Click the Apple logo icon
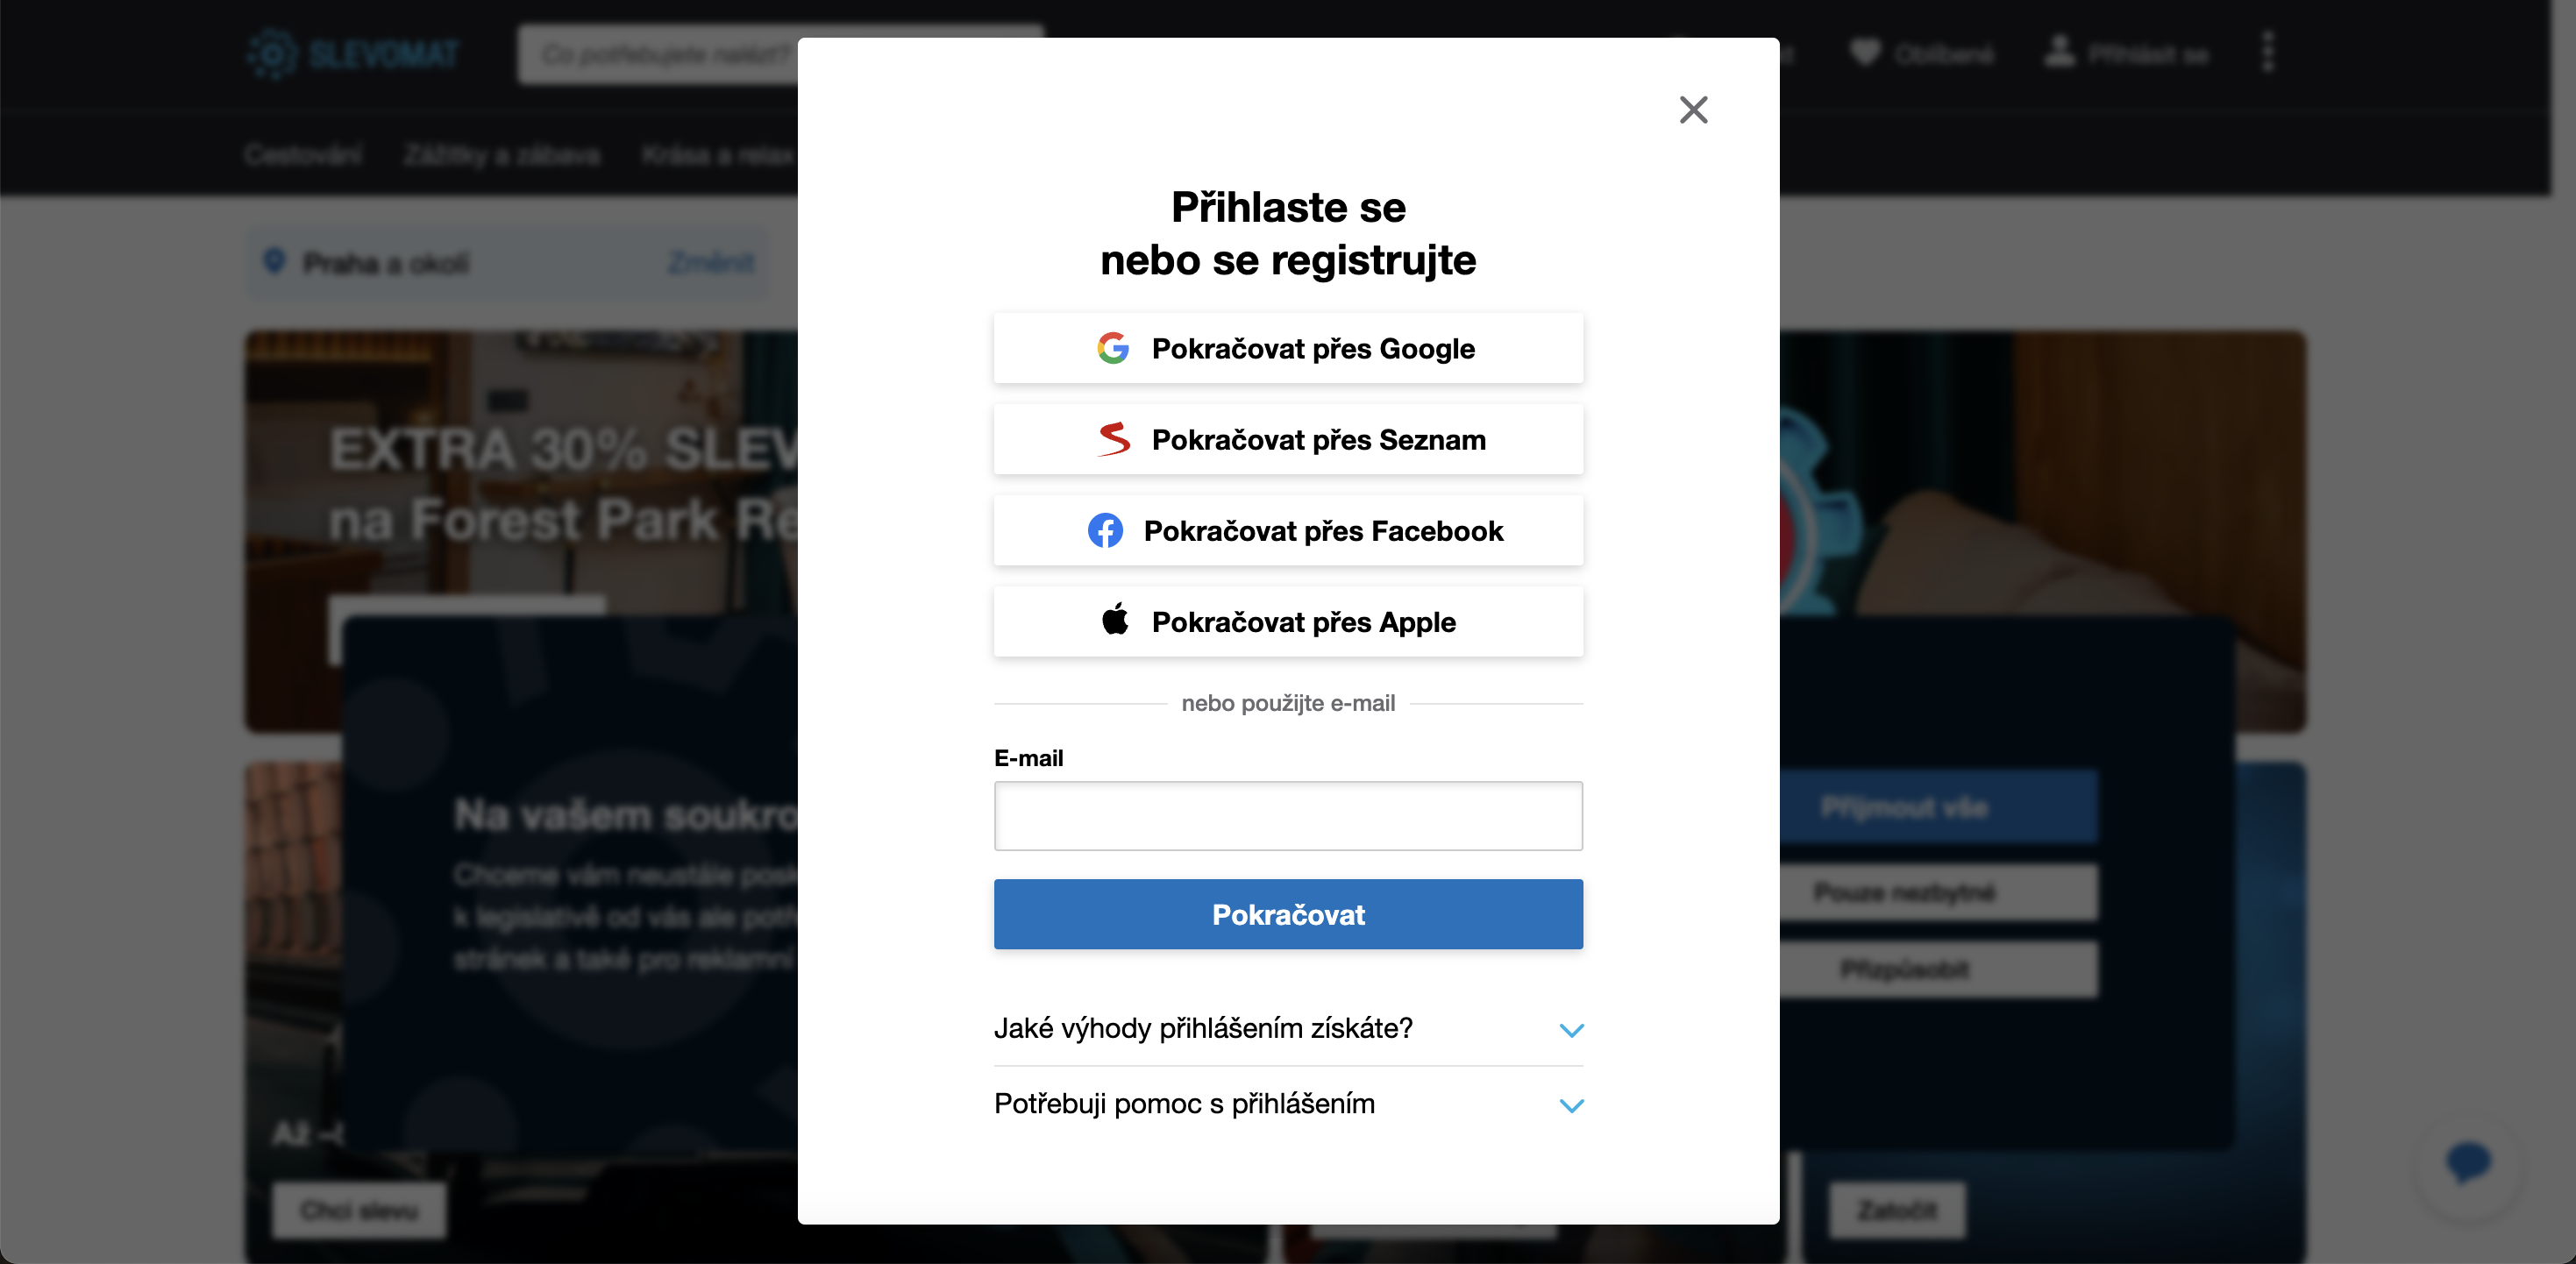The width and height of the screenshot is (2576, 1264). pos(1114,620)
